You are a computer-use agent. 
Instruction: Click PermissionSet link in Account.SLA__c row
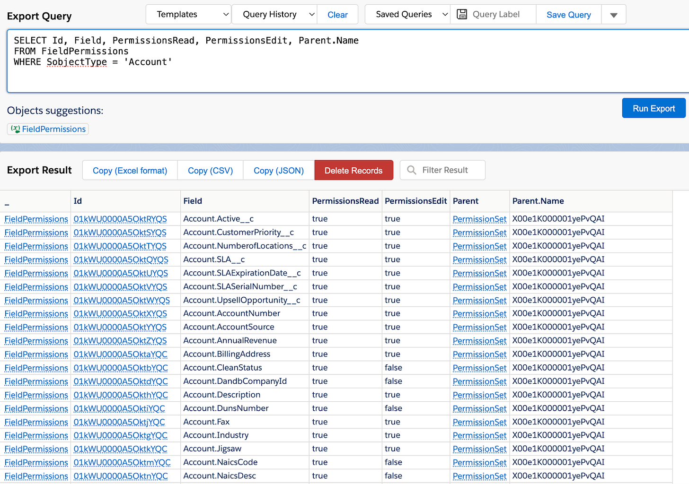tap(479, 259)
